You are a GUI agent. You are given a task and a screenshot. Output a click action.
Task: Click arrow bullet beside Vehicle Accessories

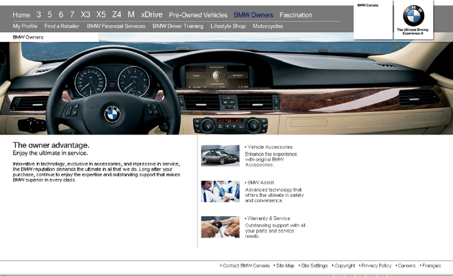pos(246,147)
